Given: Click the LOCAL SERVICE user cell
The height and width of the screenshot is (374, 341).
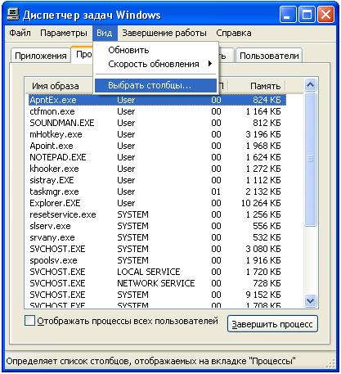Looking at the screenshot, I should coord(149,272).
